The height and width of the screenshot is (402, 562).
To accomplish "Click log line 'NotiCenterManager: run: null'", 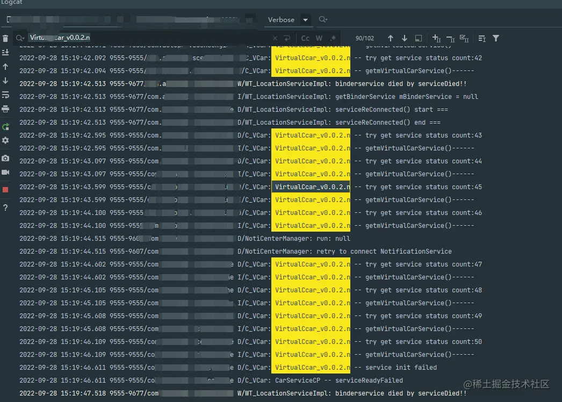I will click(185, 239).
